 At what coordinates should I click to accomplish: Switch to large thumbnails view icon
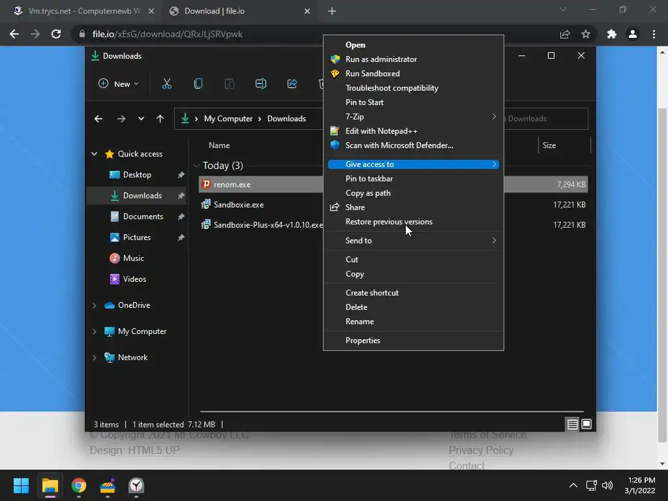(x=586, y=424)
